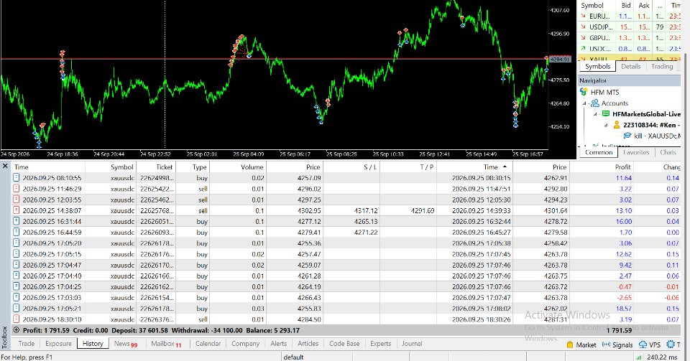This screenshot has height=361, width=690.
Task: Switch to the Trade tab
Action: click(x=27, y=344)
